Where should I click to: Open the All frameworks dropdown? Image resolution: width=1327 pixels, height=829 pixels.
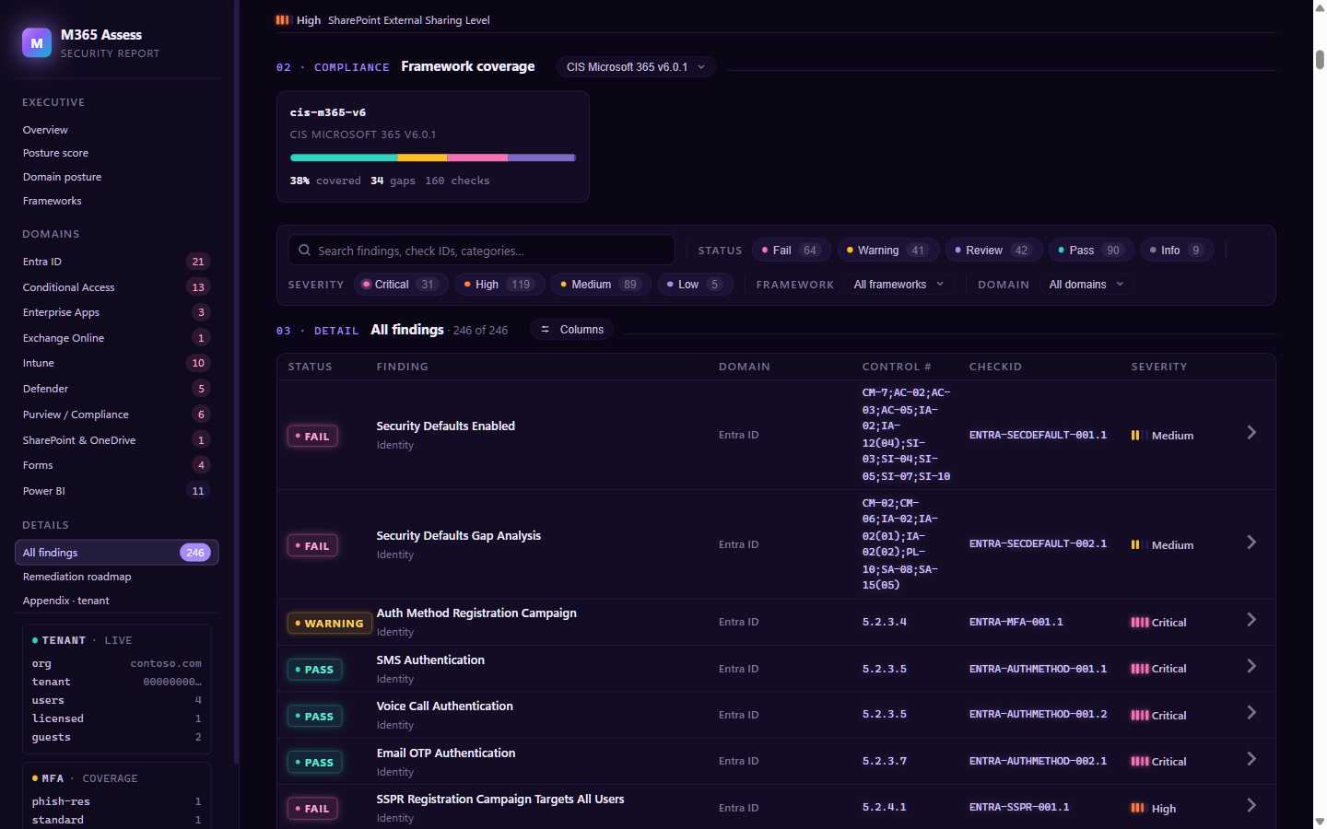898,285
